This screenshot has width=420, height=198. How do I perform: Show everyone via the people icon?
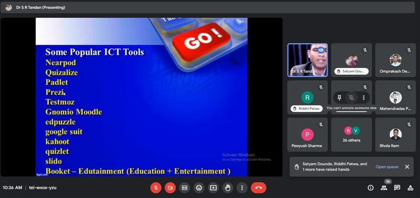coord(384,188)
